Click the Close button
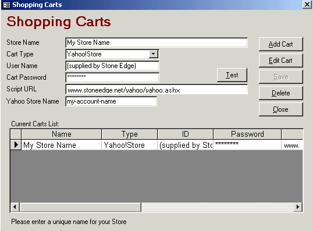This screenshot has height=231, width=313. [280, 109]
